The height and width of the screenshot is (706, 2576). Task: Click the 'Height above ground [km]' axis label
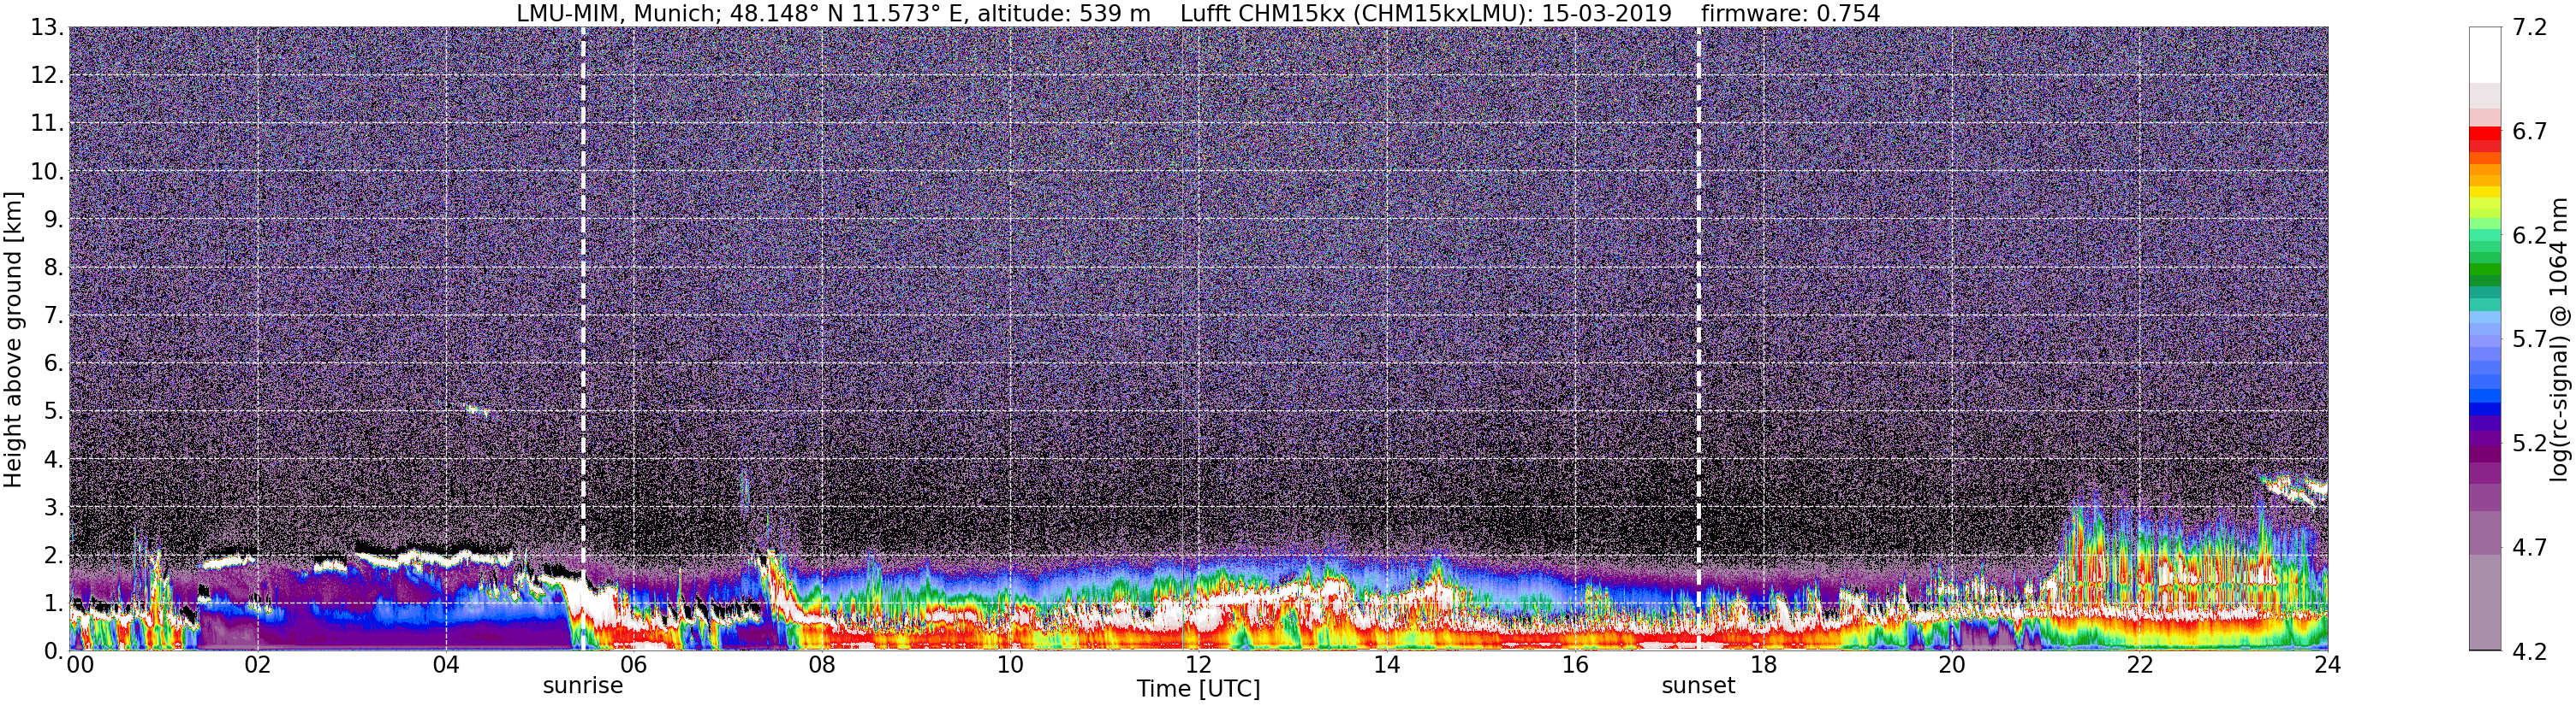point(13,339)
